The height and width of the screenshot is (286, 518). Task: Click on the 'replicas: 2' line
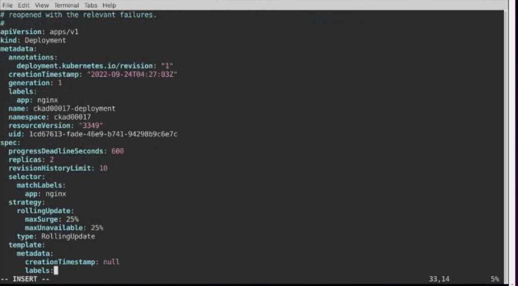(31, 160)
